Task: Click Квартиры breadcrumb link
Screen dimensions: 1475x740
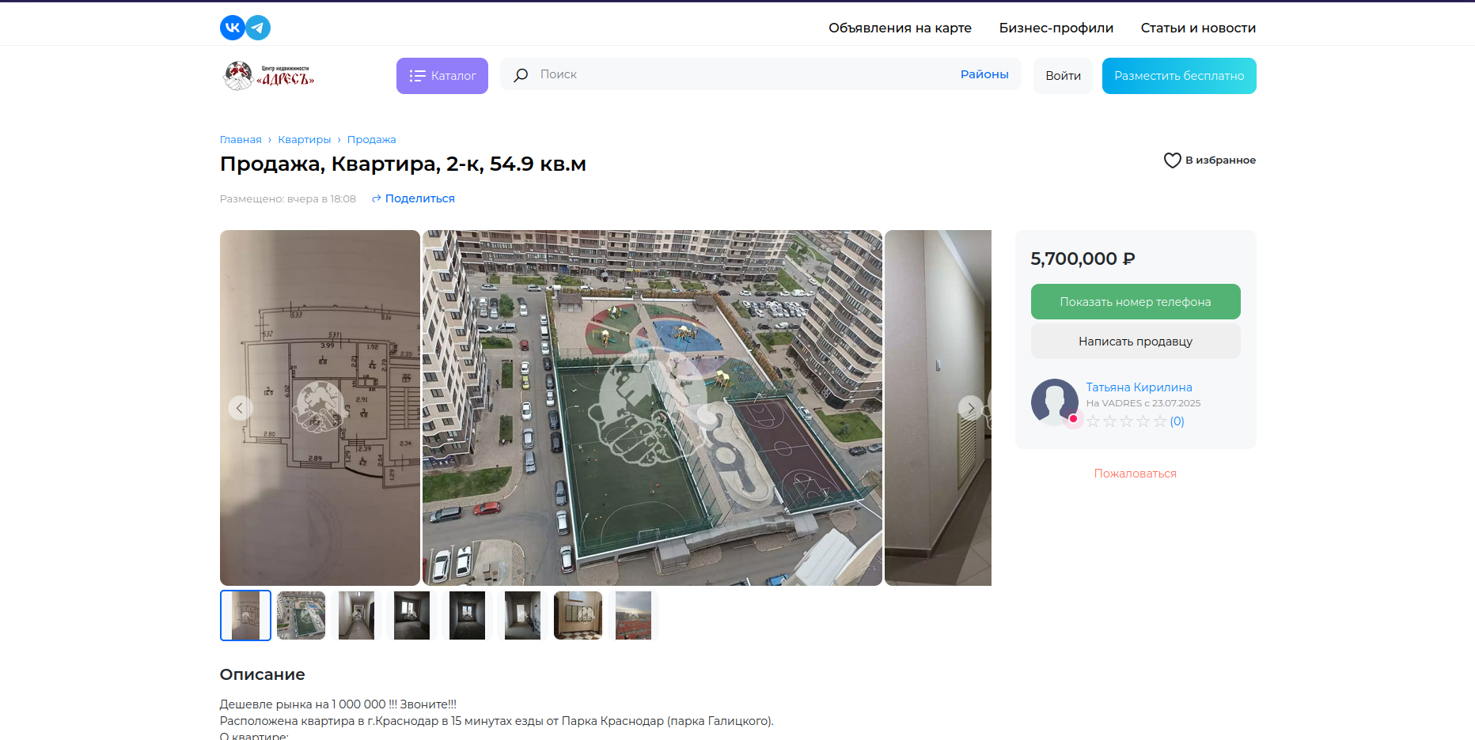Action: point(304,140)
